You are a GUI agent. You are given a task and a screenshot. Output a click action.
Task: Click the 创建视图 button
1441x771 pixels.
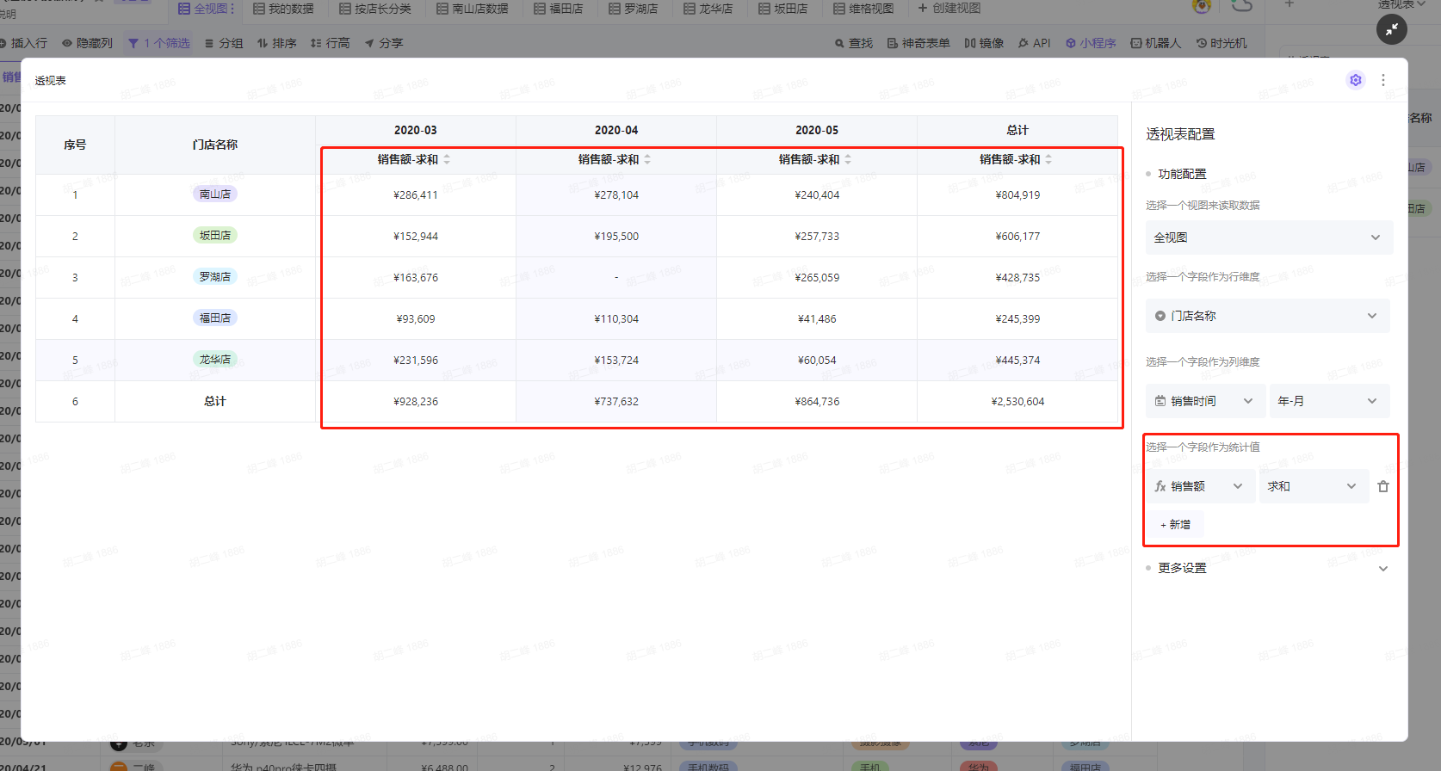pyautogui.click(x=949, y=9)
